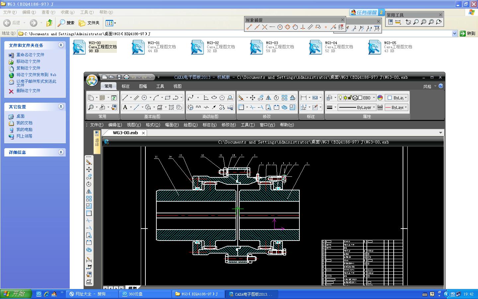The image size is (478, 299).
Task: Select the WG3-03 file in Explorer
Action: [x=257, y=47]
